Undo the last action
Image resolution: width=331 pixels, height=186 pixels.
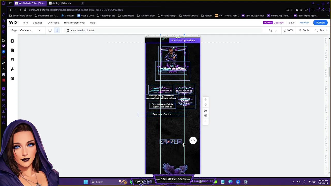(x=270, y=30)
